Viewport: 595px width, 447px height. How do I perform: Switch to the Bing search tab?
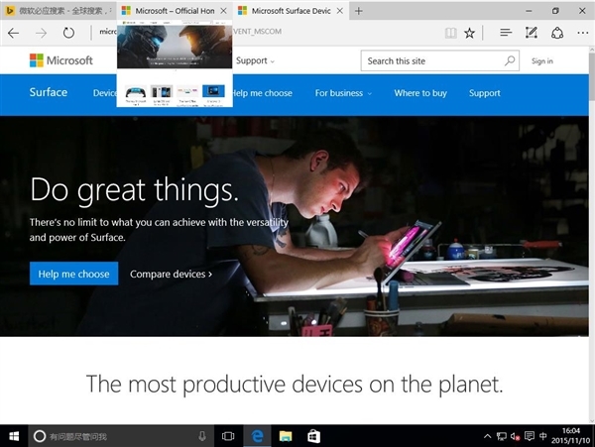tap(58, 10)
